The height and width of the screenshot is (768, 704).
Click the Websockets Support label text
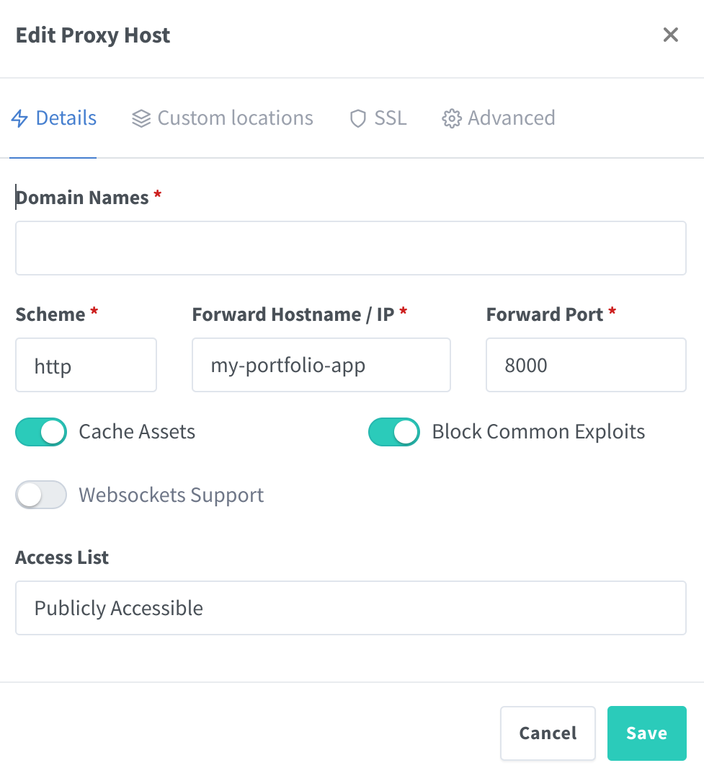point(171,495)
